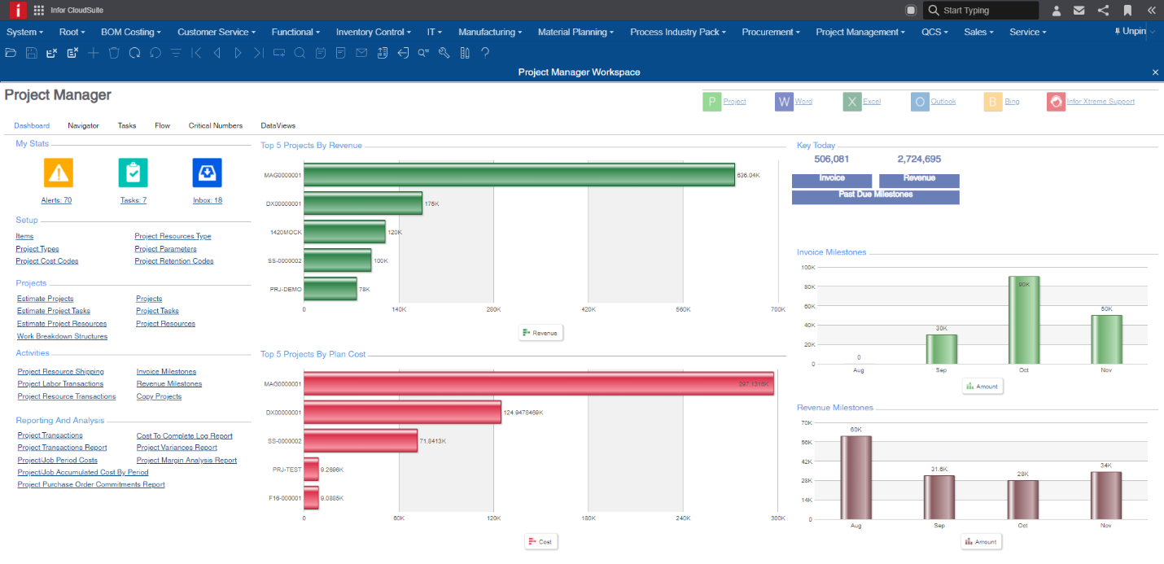The image size is (1164, 564).
Task: Click the orange Alerts warning icon
Action: click(x=58, y=173)
